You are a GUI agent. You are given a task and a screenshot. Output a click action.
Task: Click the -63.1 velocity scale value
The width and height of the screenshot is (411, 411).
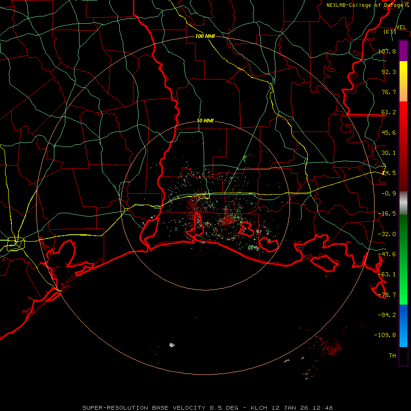point(387,274)
